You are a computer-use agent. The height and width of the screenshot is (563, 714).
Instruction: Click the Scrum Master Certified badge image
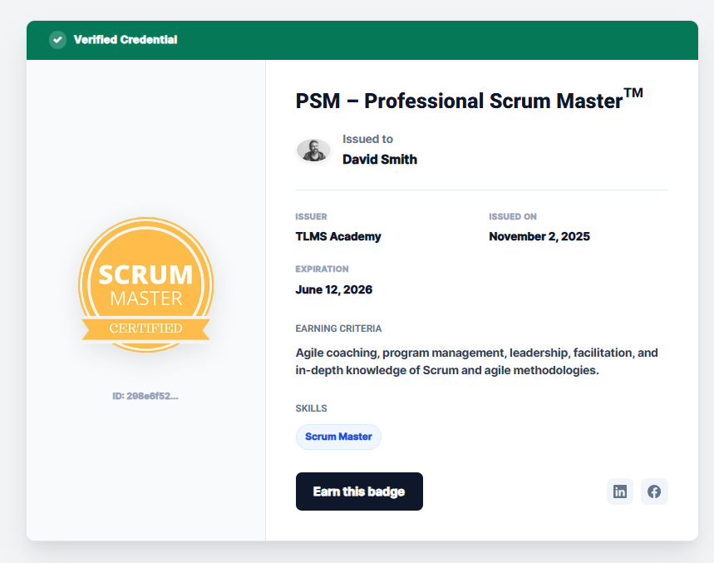click(145, 284)
